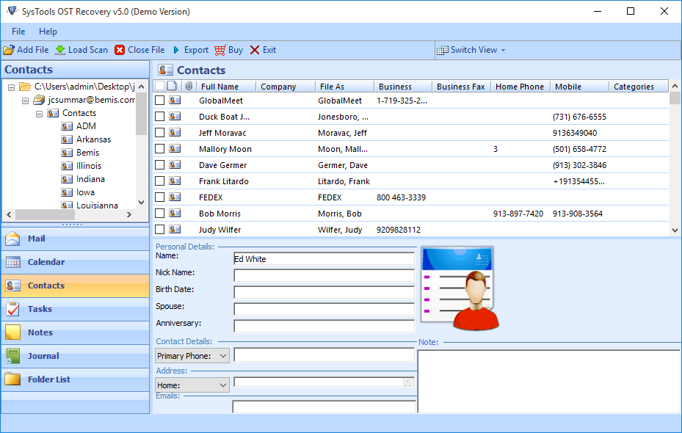Screen dimensions: 682x433
Task: Click the Journal book icon
Action: point(12,356)
